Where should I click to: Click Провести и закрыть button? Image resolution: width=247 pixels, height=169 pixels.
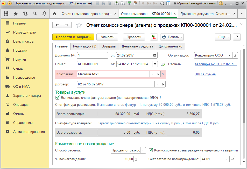tap(73, 37)
